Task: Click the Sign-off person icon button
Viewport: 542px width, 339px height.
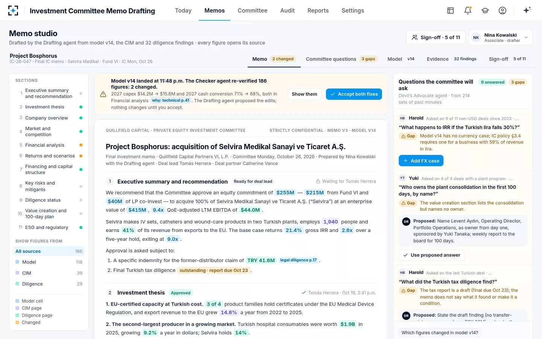Action: click(x=436, y=37)
